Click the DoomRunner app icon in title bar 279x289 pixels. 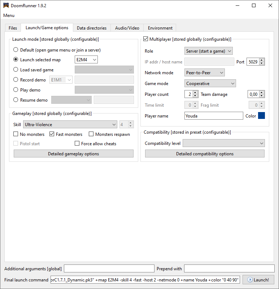point(6,5)
